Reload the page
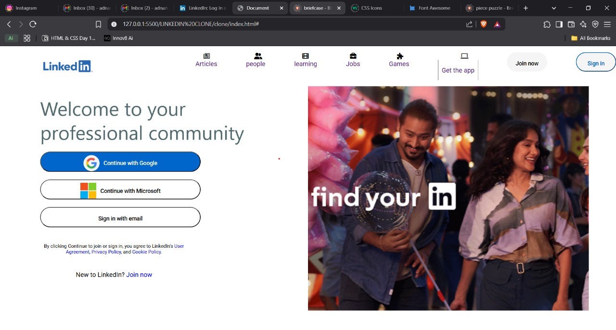This screenshot has height=330, width=616. (x=33, y=24)
